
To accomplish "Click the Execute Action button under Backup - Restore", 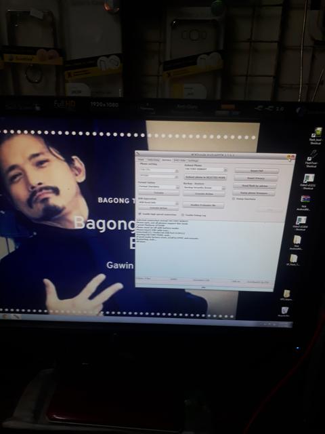I will (204, 194).
